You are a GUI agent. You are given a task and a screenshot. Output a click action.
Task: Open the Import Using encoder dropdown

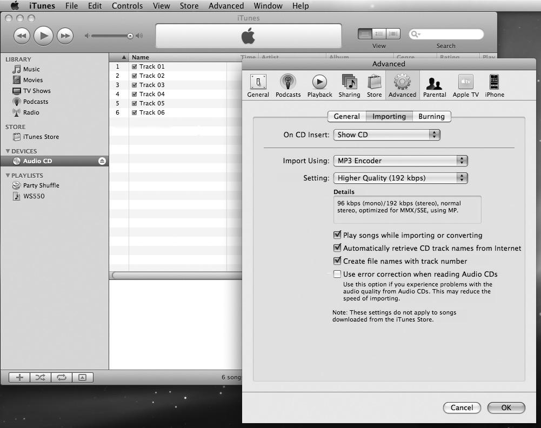(400, 160)
